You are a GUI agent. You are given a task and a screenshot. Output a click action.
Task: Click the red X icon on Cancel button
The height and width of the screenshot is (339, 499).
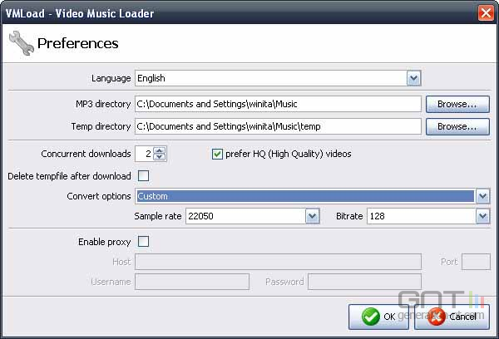[437, 317]
